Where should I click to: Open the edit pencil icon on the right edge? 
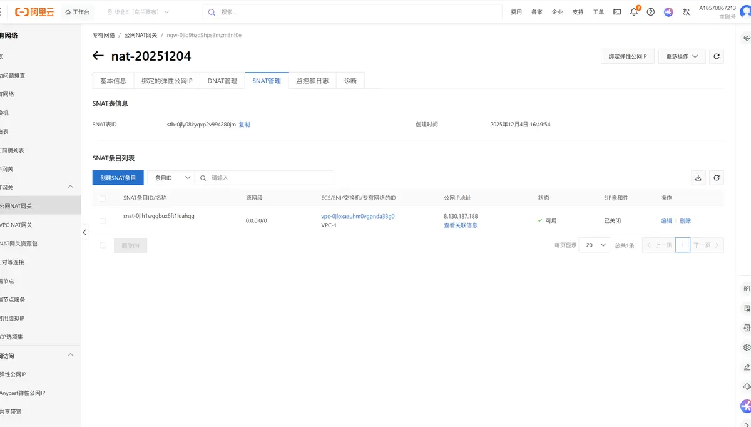click(x=747, y=367)
